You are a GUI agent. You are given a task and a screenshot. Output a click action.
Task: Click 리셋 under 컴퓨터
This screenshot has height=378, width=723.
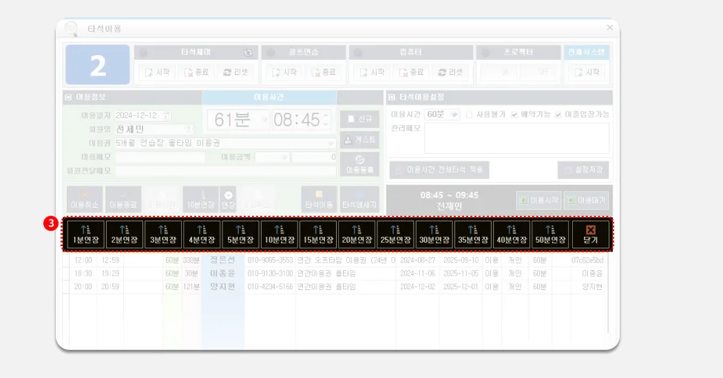click(x=450, y=72)
